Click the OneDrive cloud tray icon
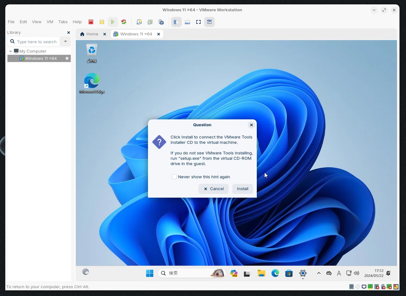Image resolution: width=406 pixels, height=296 pixels. tap(329, 273)
